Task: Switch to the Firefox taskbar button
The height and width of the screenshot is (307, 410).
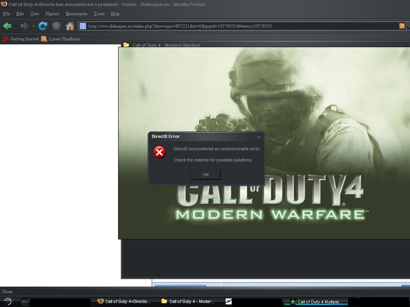Action: click(x=124, y=301)
